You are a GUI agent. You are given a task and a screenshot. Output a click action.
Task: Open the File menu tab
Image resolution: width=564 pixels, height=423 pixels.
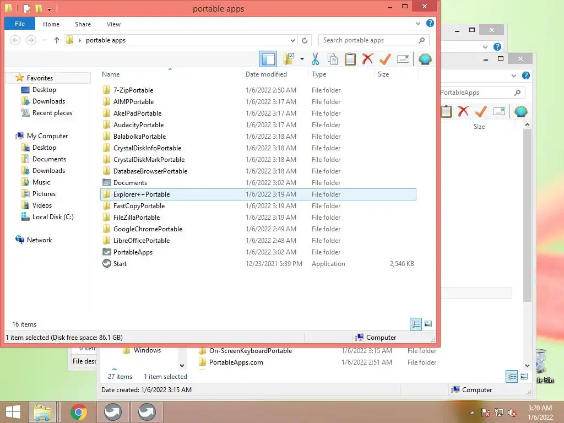(x=20, y=24)
